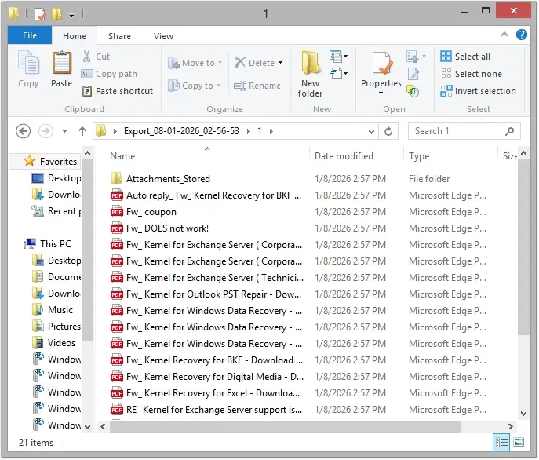Open the Help question mark icon

pyautogui.click(x=522, y=35)
